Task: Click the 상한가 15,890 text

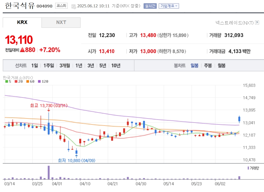Action: click(173, 35)
